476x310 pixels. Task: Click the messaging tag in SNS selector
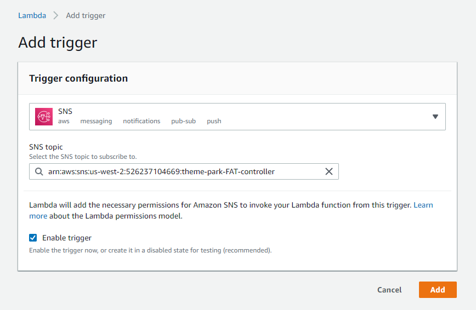click(x=96, y=121)
